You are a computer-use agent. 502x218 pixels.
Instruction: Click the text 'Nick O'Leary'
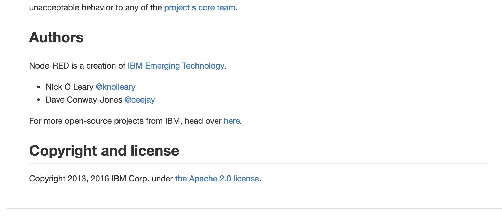point(69,87)
